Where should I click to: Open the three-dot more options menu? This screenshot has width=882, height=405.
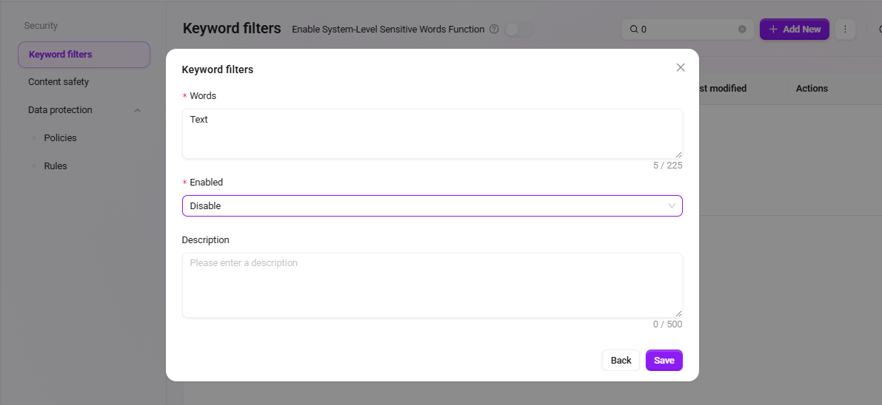pos(845,30)
